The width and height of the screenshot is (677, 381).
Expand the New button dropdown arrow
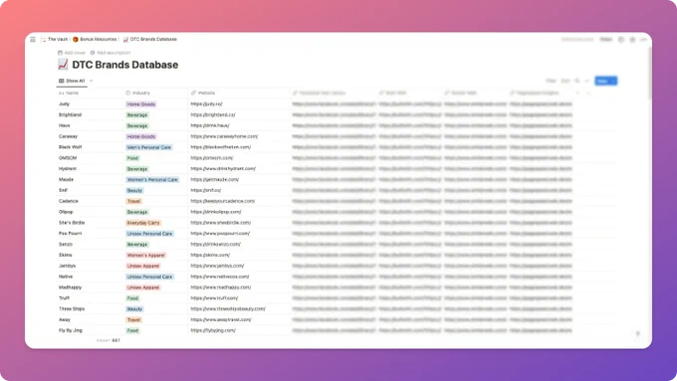(x=613, y=81)
